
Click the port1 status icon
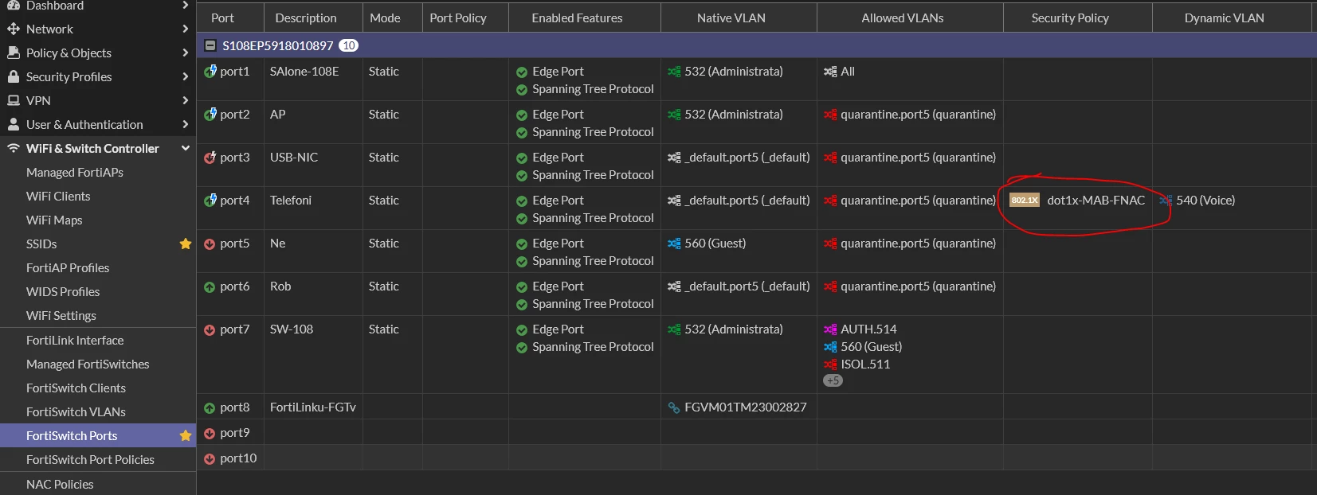coord(210,72)
